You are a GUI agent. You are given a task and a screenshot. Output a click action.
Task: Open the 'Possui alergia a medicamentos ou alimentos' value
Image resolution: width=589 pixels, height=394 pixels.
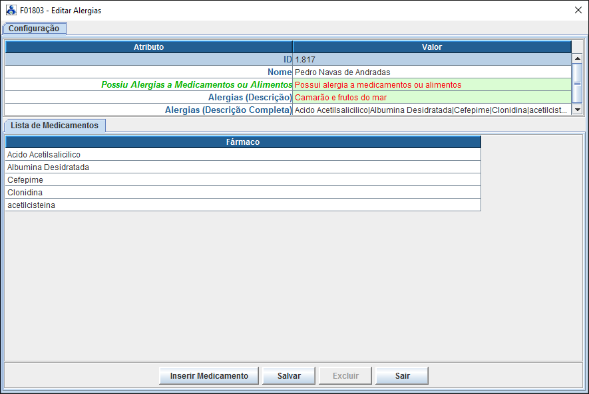coord(431,85)
